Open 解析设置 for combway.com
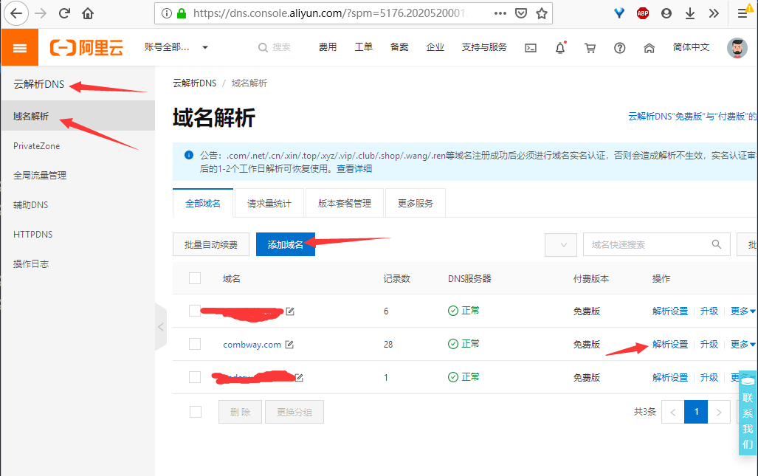Image resolution: width=758 pixels, height=476 pixels. (x=669, y=345)
